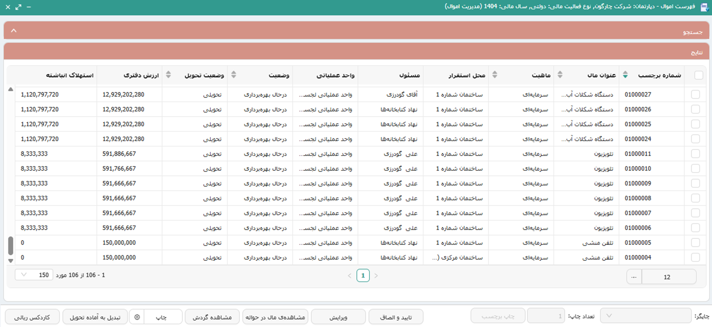Sort by ماهیت column arrows

pyautogui.click(x=560, y=75)
